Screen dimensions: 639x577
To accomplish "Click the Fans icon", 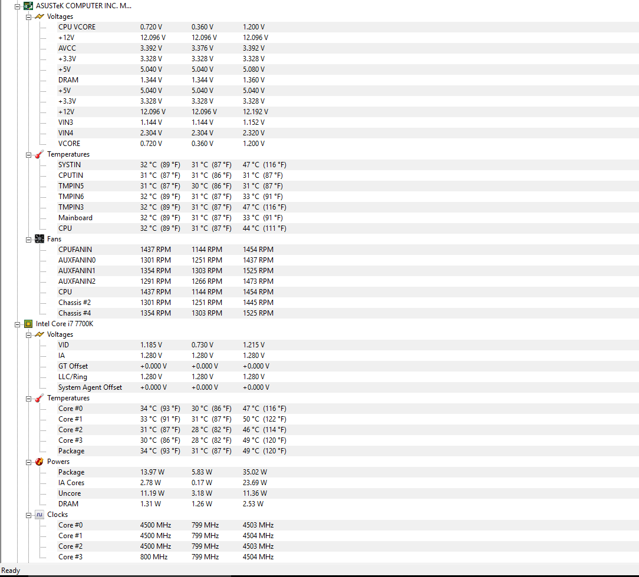I will click(x=39, y=239).
